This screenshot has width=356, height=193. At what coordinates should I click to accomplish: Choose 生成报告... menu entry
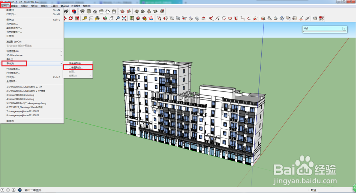pyautogui.click(x=32, y=81)
